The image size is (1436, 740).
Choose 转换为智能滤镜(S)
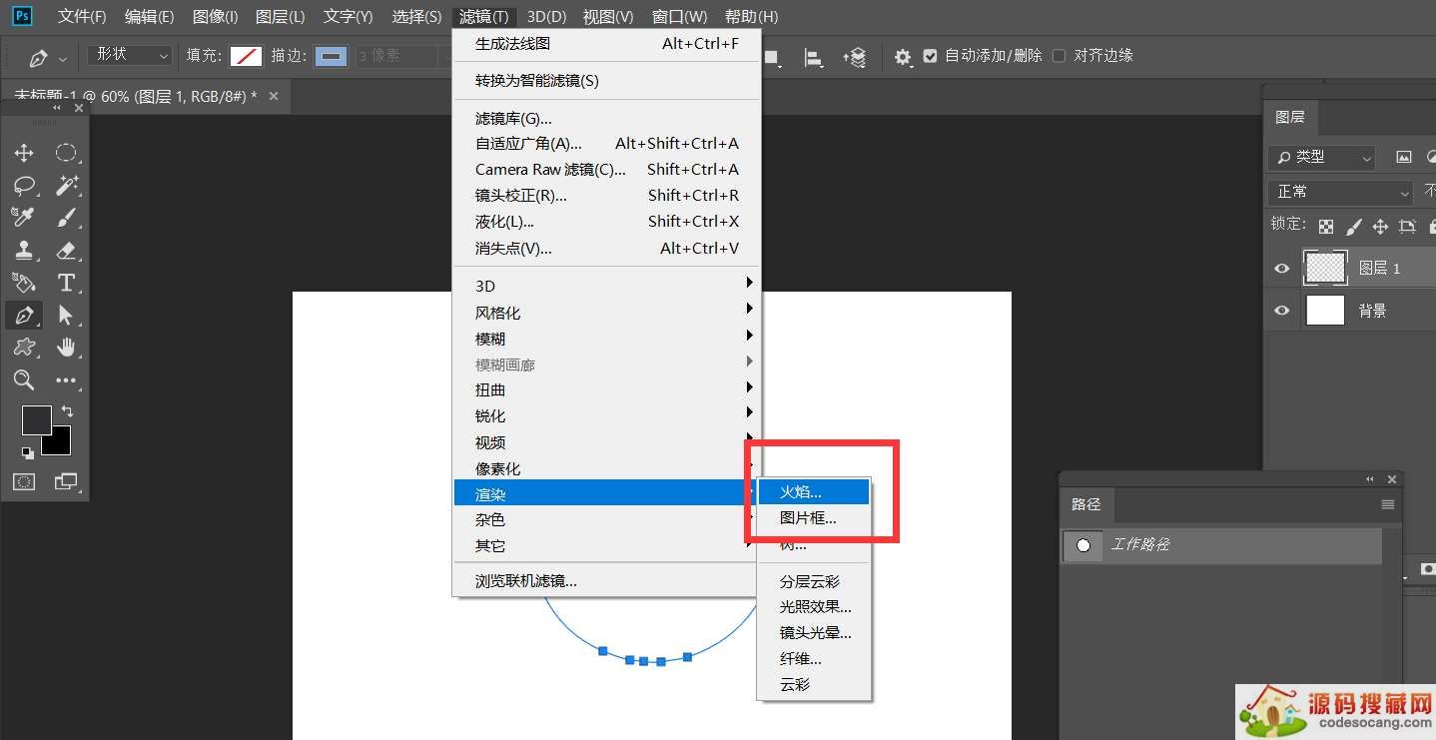point(607,81)
